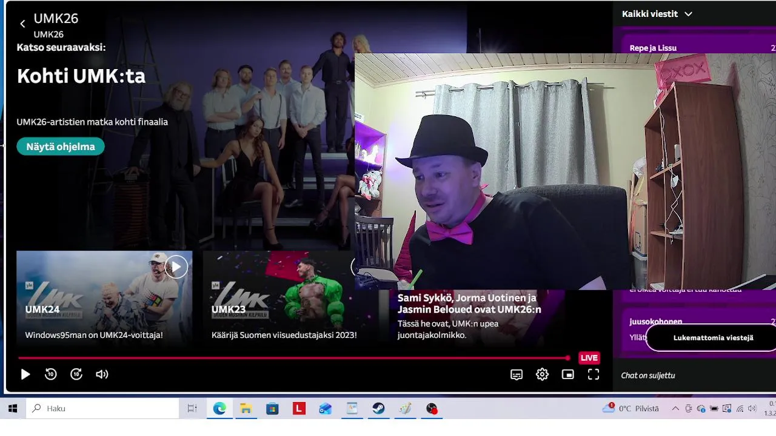Select the Repe ja Lissu chat username

tap(653, 48)
